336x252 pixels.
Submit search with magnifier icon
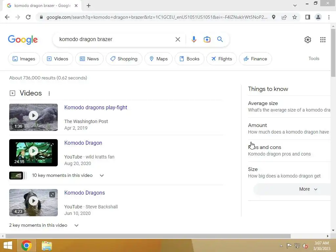click(220, 39)
